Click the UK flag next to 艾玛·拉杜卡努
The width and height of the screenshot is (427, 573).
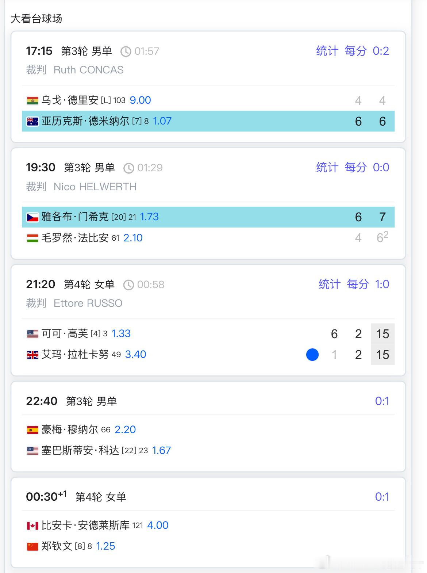pyautogui.click(x=32, y=355)
